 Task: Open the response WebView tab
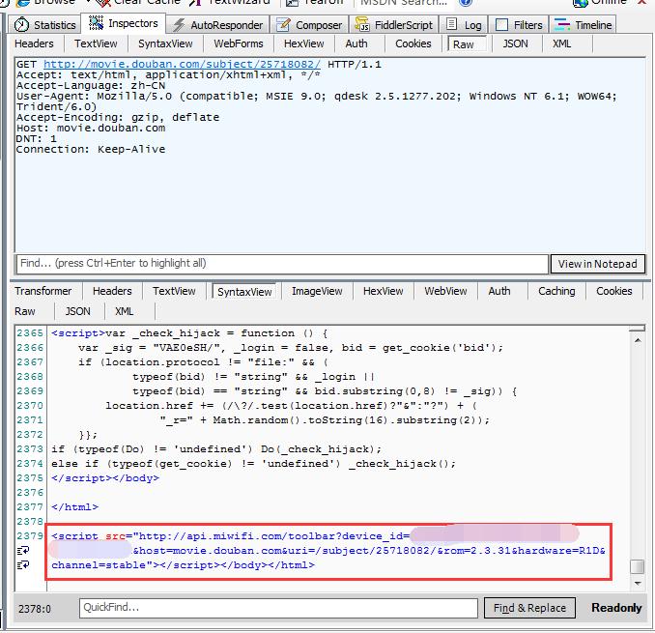[x=445, y=291]
